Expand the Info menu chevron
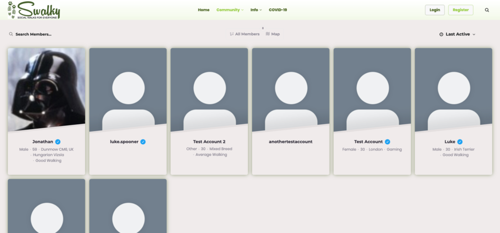 tap(261, 10)
